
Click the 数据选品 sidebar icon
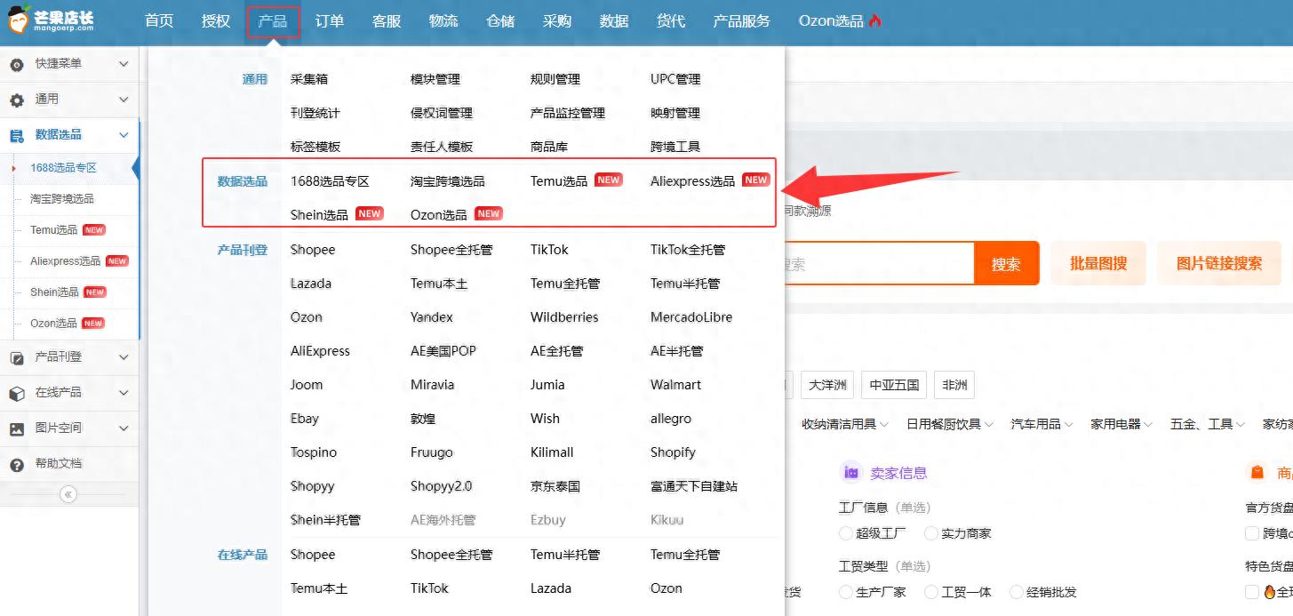(x=17, y=135)
